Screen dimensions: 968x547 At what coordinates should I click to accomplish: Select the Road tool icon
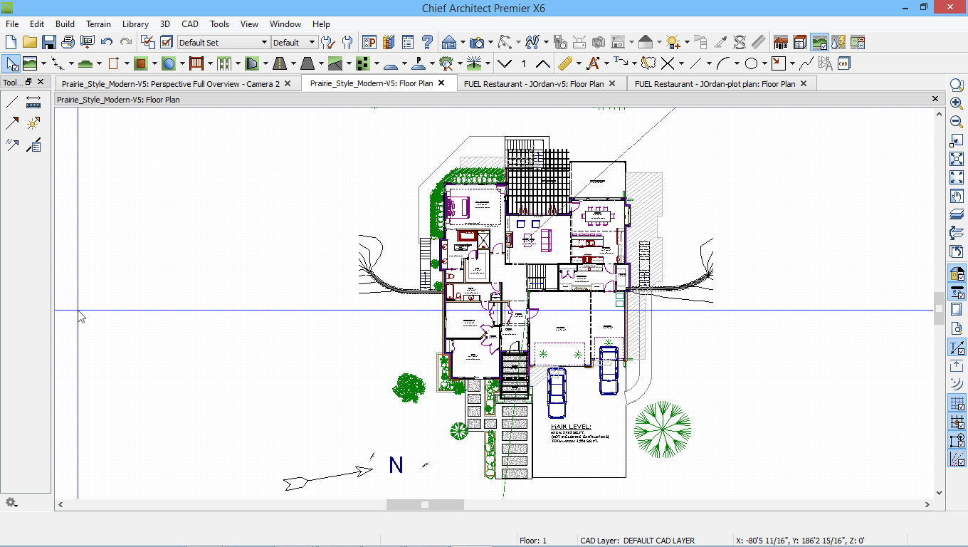click(x=278, y=63)
